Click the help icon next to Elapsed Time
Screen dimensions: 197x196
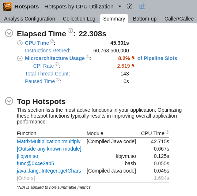[x=70, y=30]
